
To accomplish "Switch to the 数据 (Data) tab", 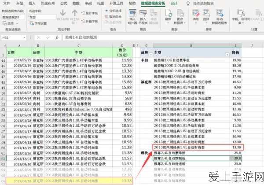I will click(x=76, y=3).
